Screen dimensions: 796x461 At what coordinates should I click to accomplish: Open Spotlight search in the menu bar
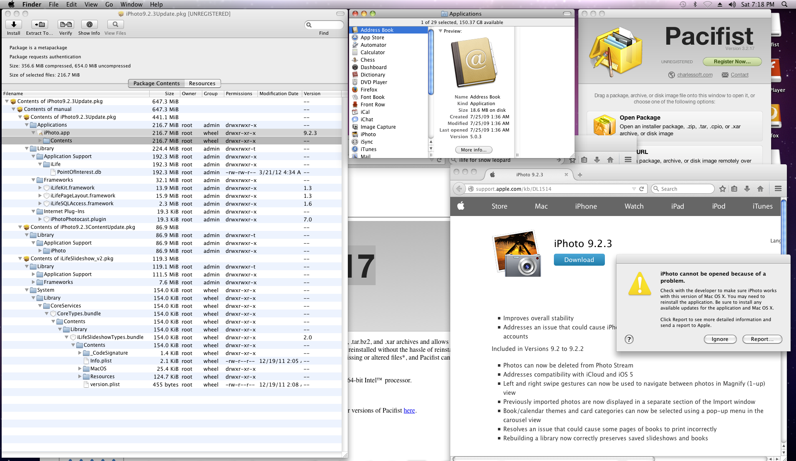(784, 4)
